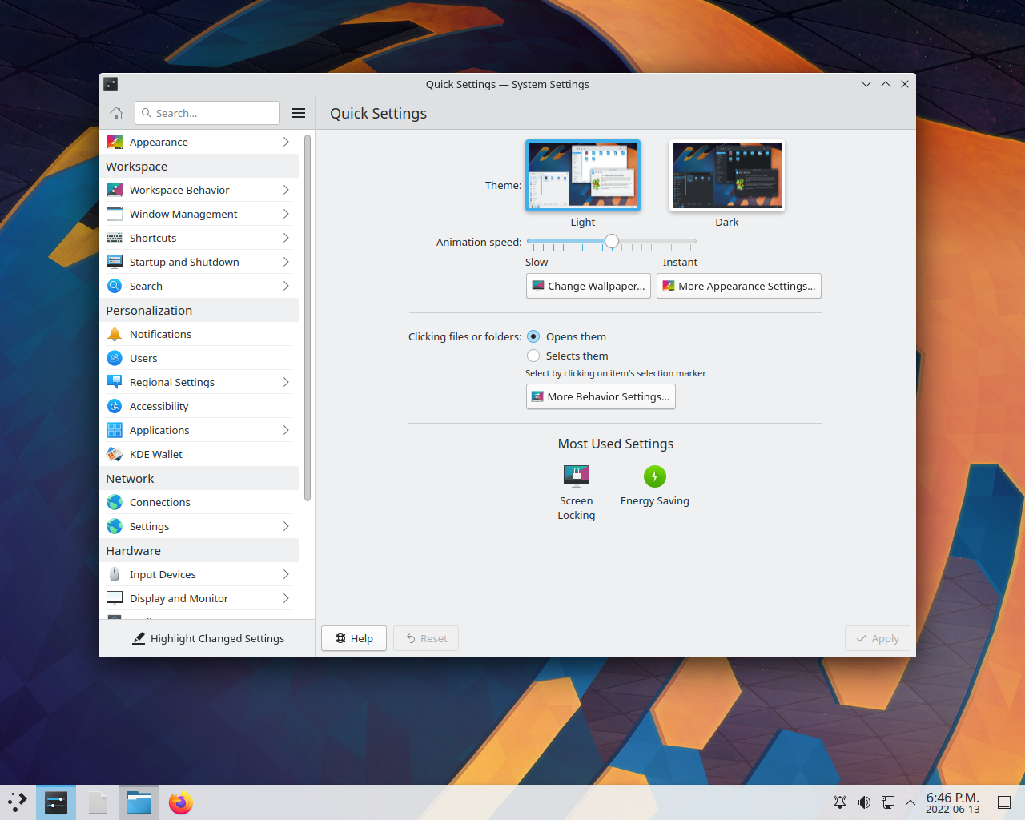Open the hamburger menu next to search
1025x820 pixels.
pyautogui.click(x=299, y=113)
